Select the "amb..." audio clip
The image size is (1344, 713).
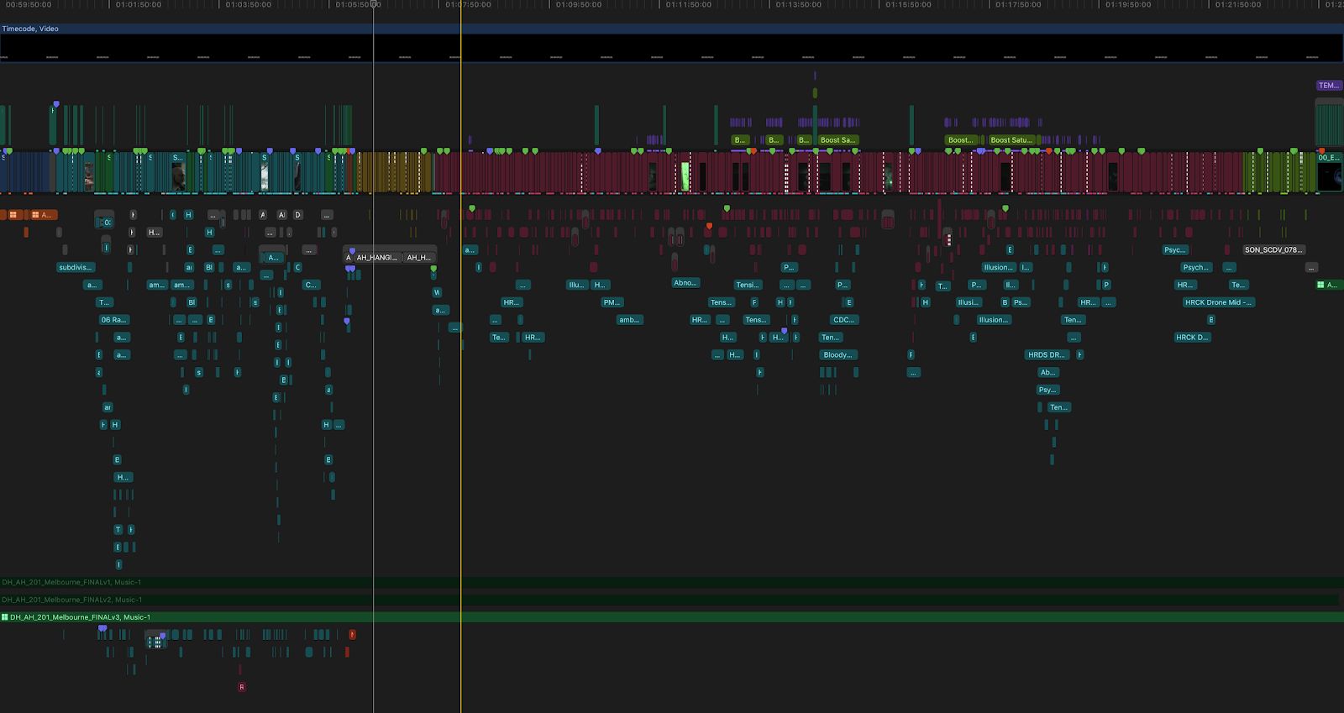tap(629, 320)
